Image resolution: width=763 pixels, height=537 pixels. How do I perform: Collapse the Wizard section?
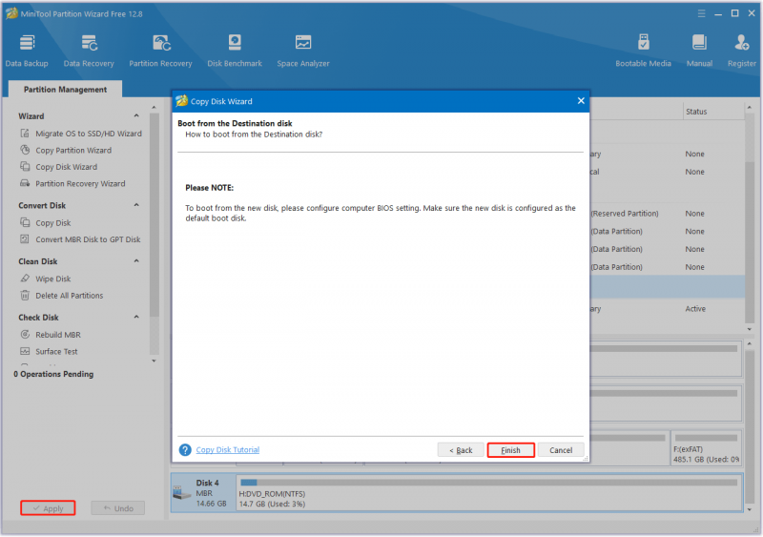(x=136, y=115)
